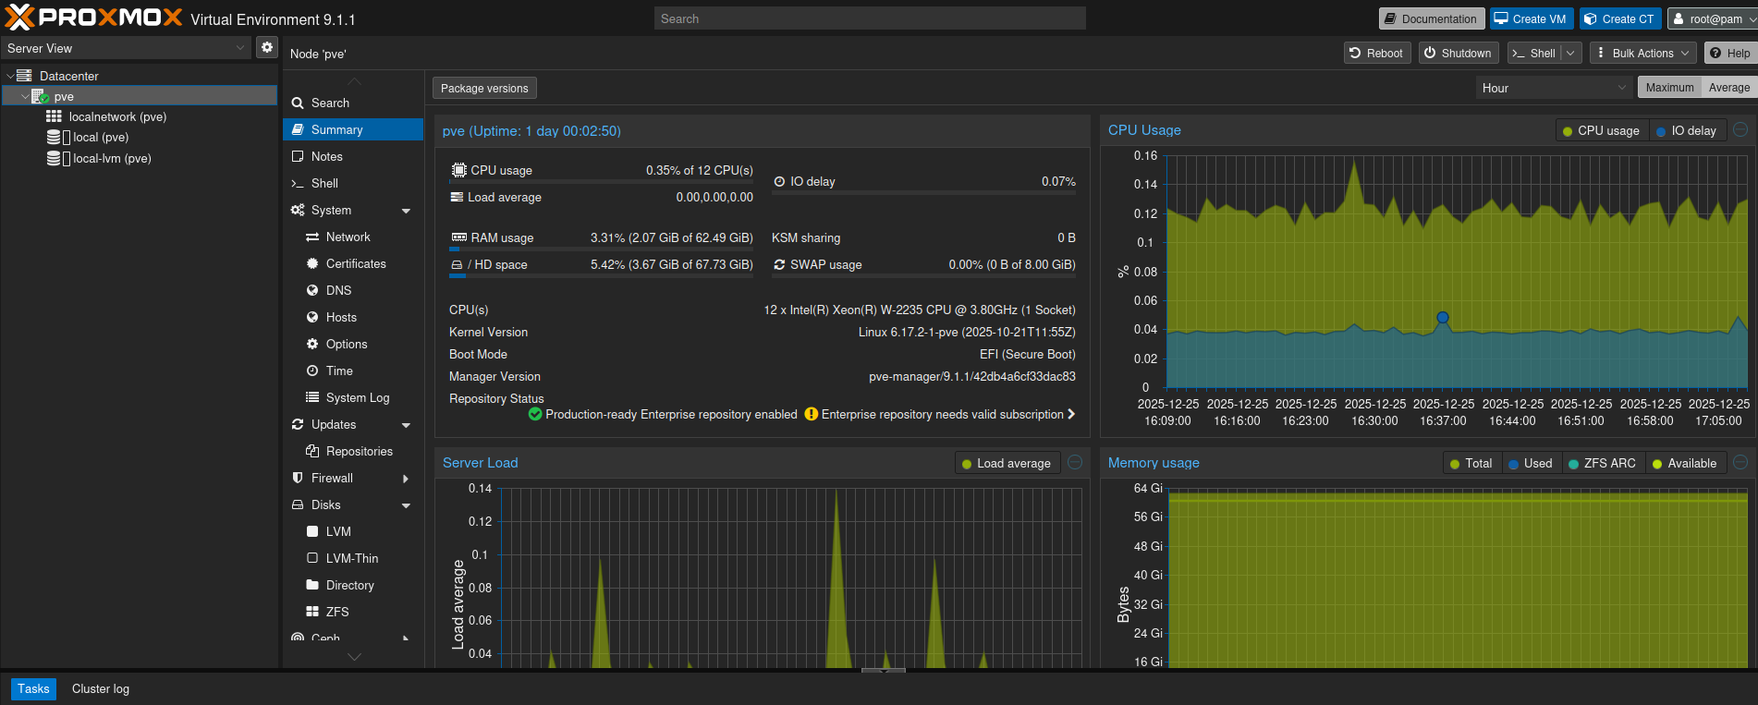Screen dimensions: 1758x705
Task: Toggle Available memory legend series
Action: [x=1684, y=463]
